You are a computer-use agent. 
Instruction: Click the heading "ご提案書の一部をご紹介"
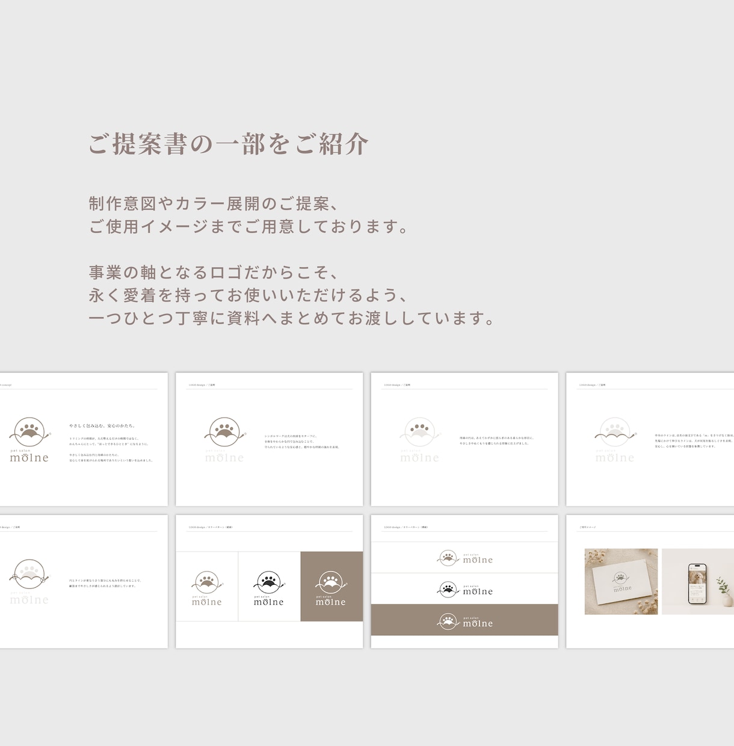point(228,144)
